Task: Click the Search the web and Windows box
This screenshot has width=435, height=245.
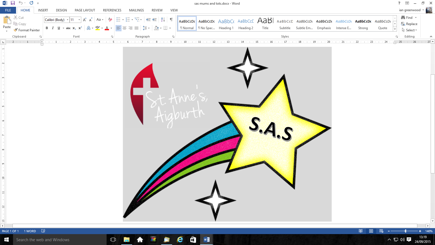Action: tap(60, 240)
